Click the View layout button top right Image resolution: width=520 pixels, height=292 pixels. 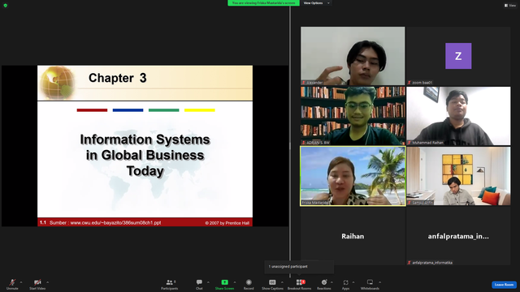tap(510, 6)
